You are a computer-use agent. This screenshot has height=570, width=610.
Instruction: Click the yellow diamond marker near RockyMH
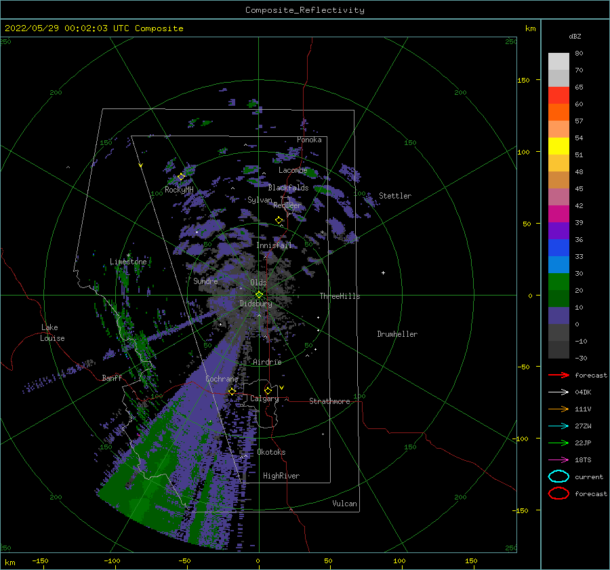point(181,177)
